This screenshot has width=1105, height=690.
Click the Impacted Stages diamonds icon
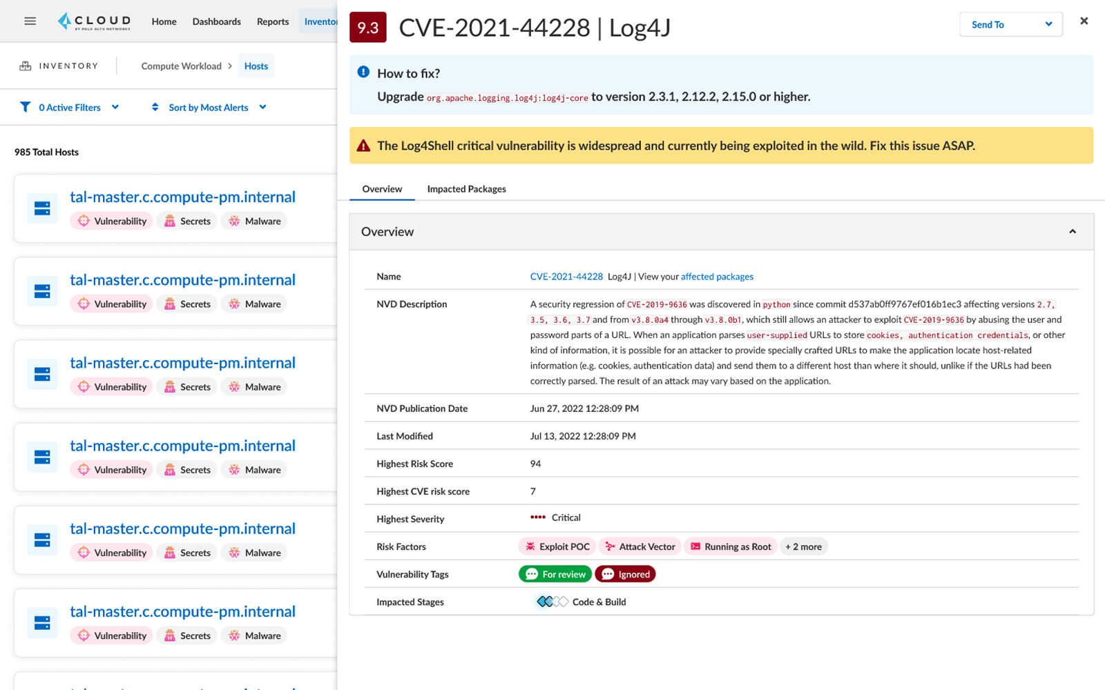(x=552, y=602)
